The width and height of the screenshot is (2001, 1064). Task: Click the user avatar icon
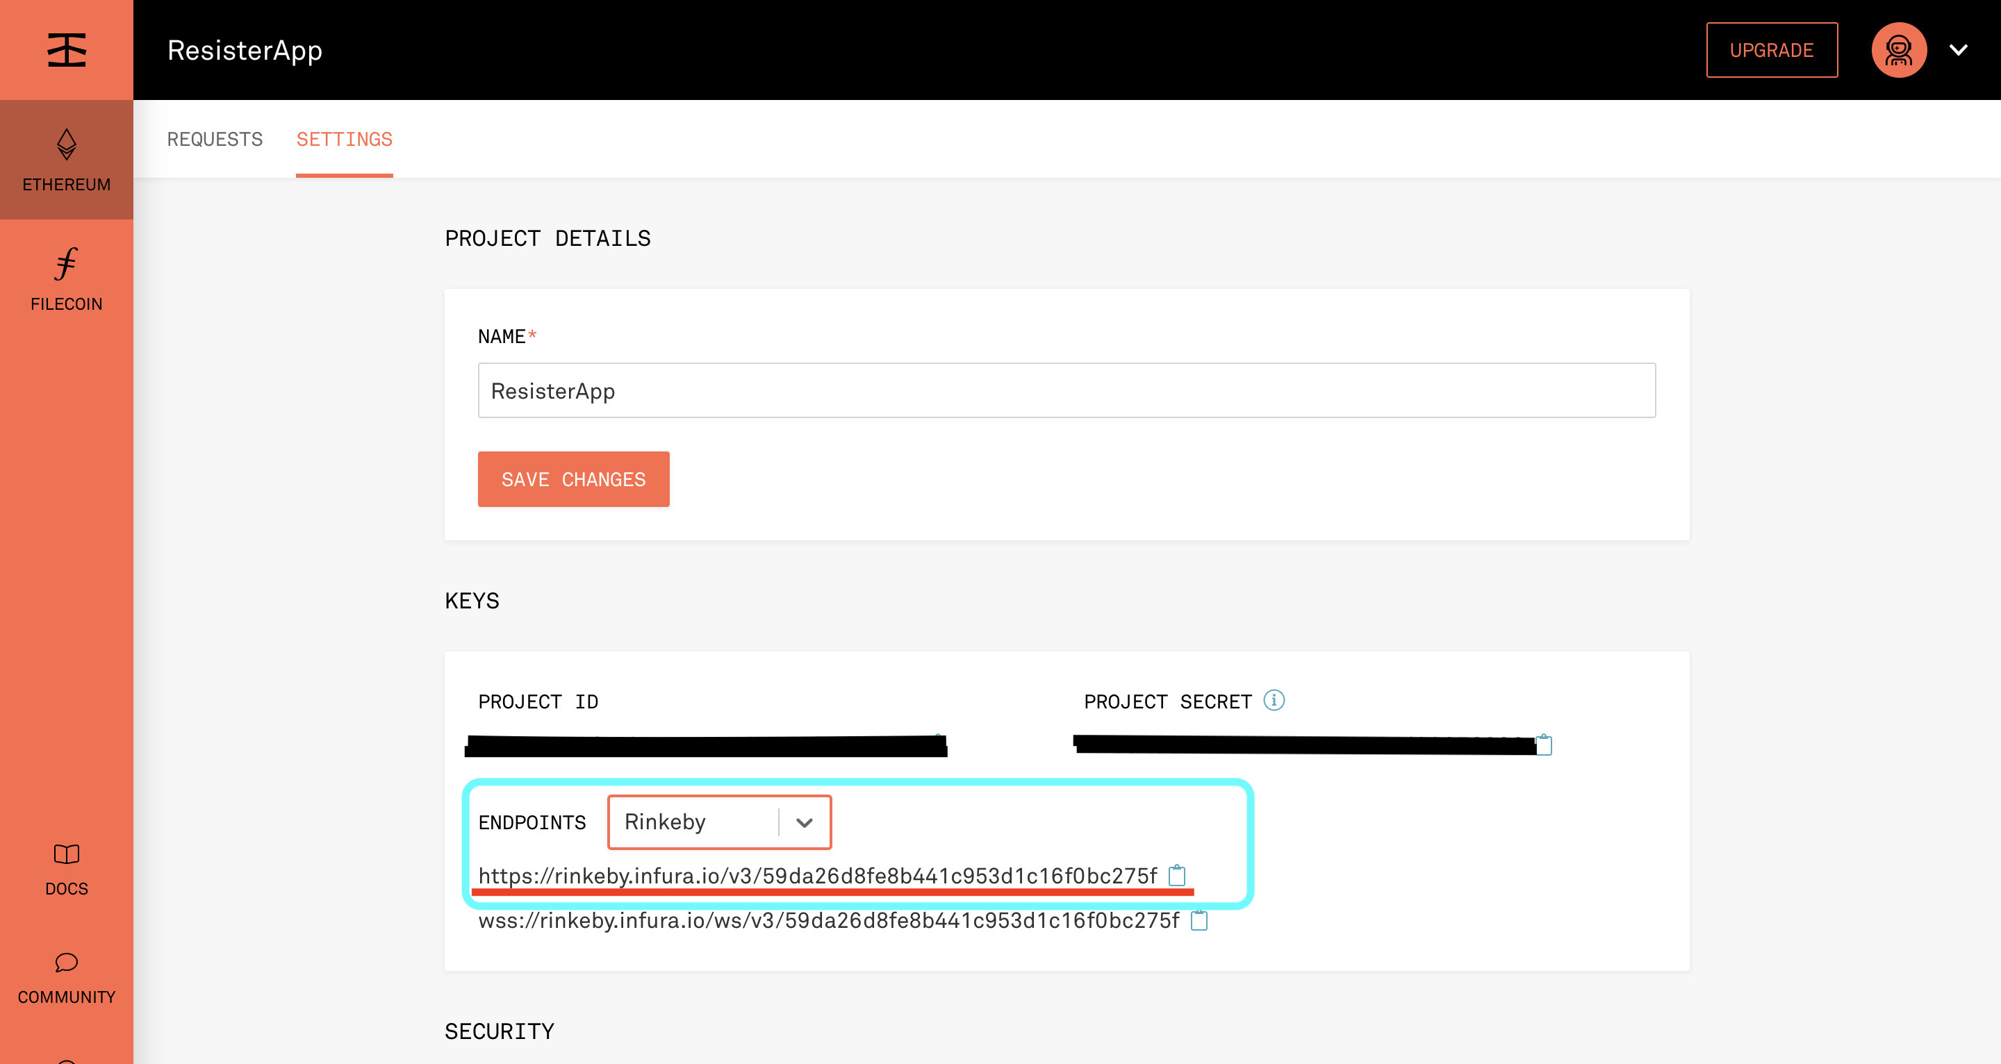pos(1898,50)
